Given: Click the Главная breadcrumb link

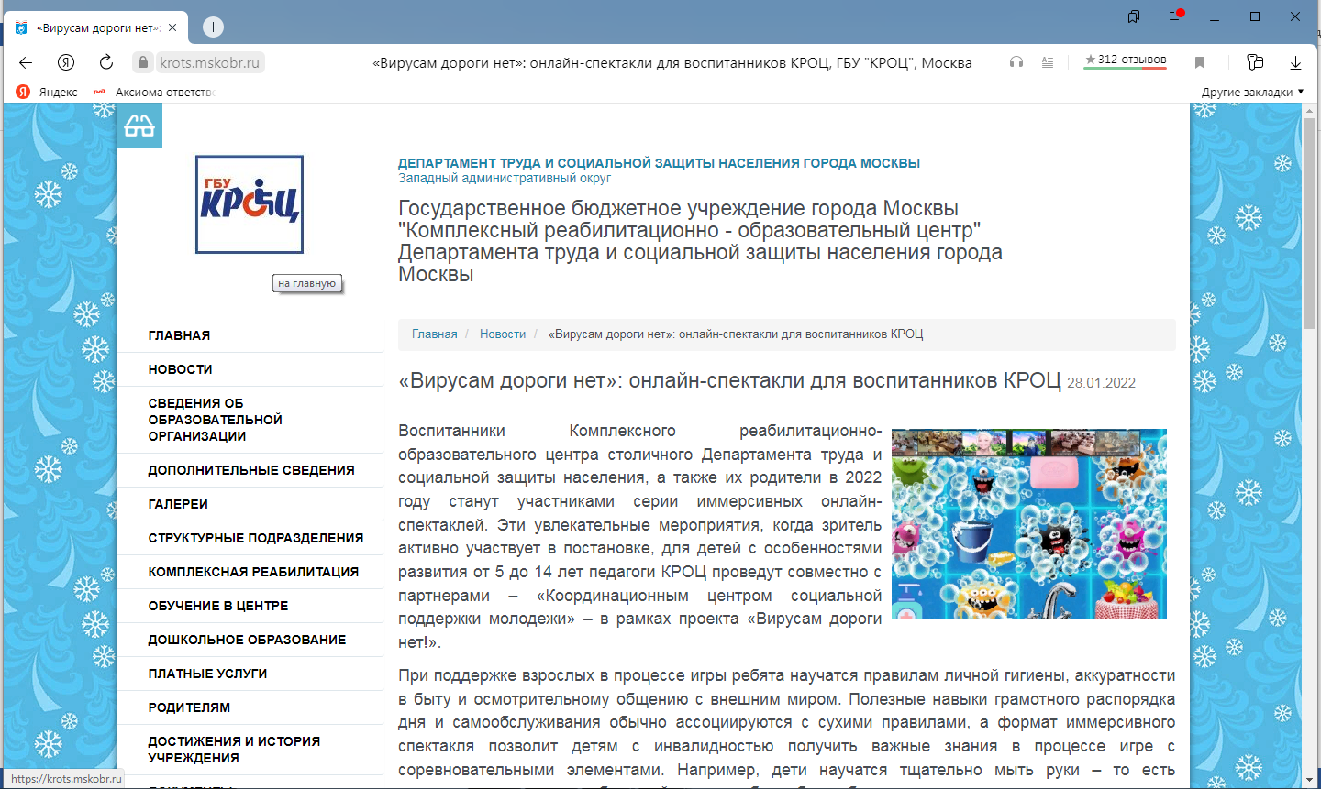Looking at the screenshot, I should point(434,334).
